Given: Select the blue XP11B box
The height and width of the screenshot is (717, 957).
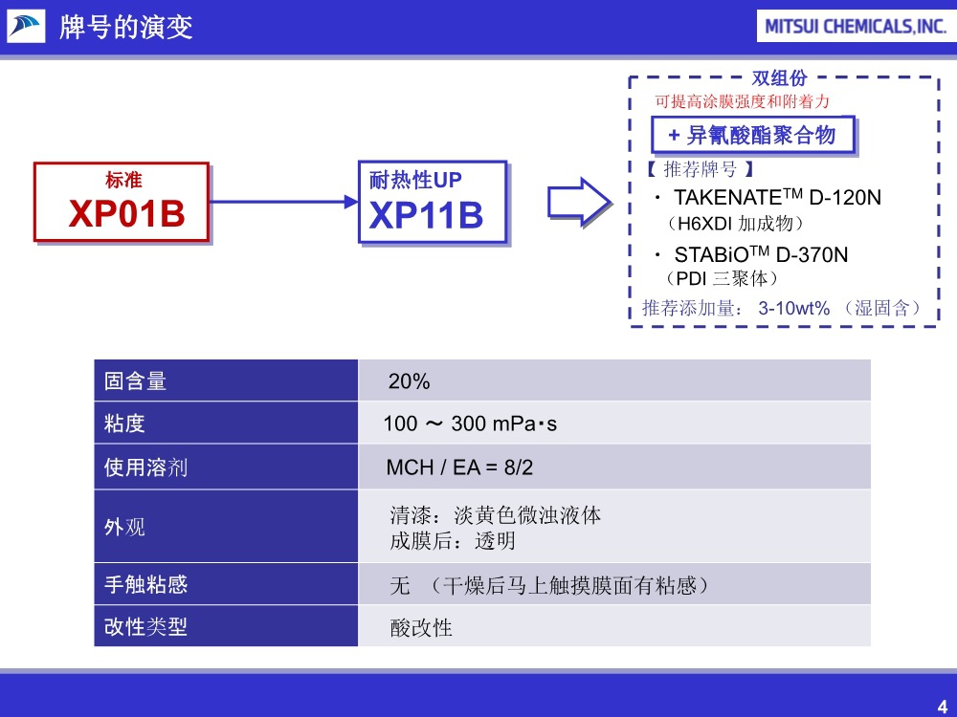Looking at the screenshot, I should click(433, 202).
